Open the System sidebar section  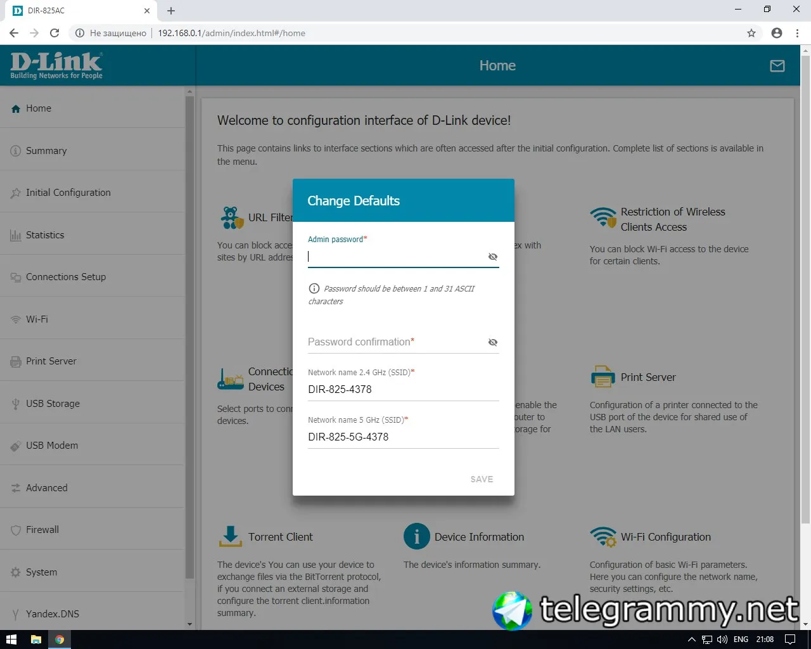click(x=93, y=572)
